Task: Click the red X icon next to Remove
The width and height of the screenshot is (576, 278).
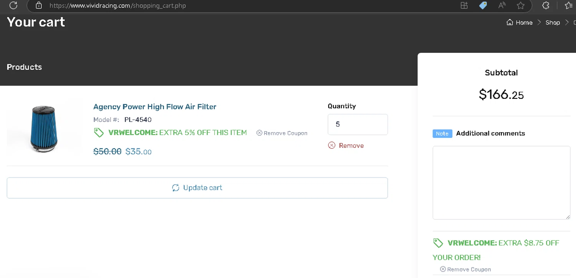Action: [332, 145]
